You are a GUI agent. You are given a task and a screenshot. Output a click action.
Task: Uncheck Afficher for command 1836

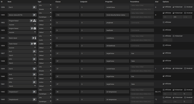tap(164, 7)
